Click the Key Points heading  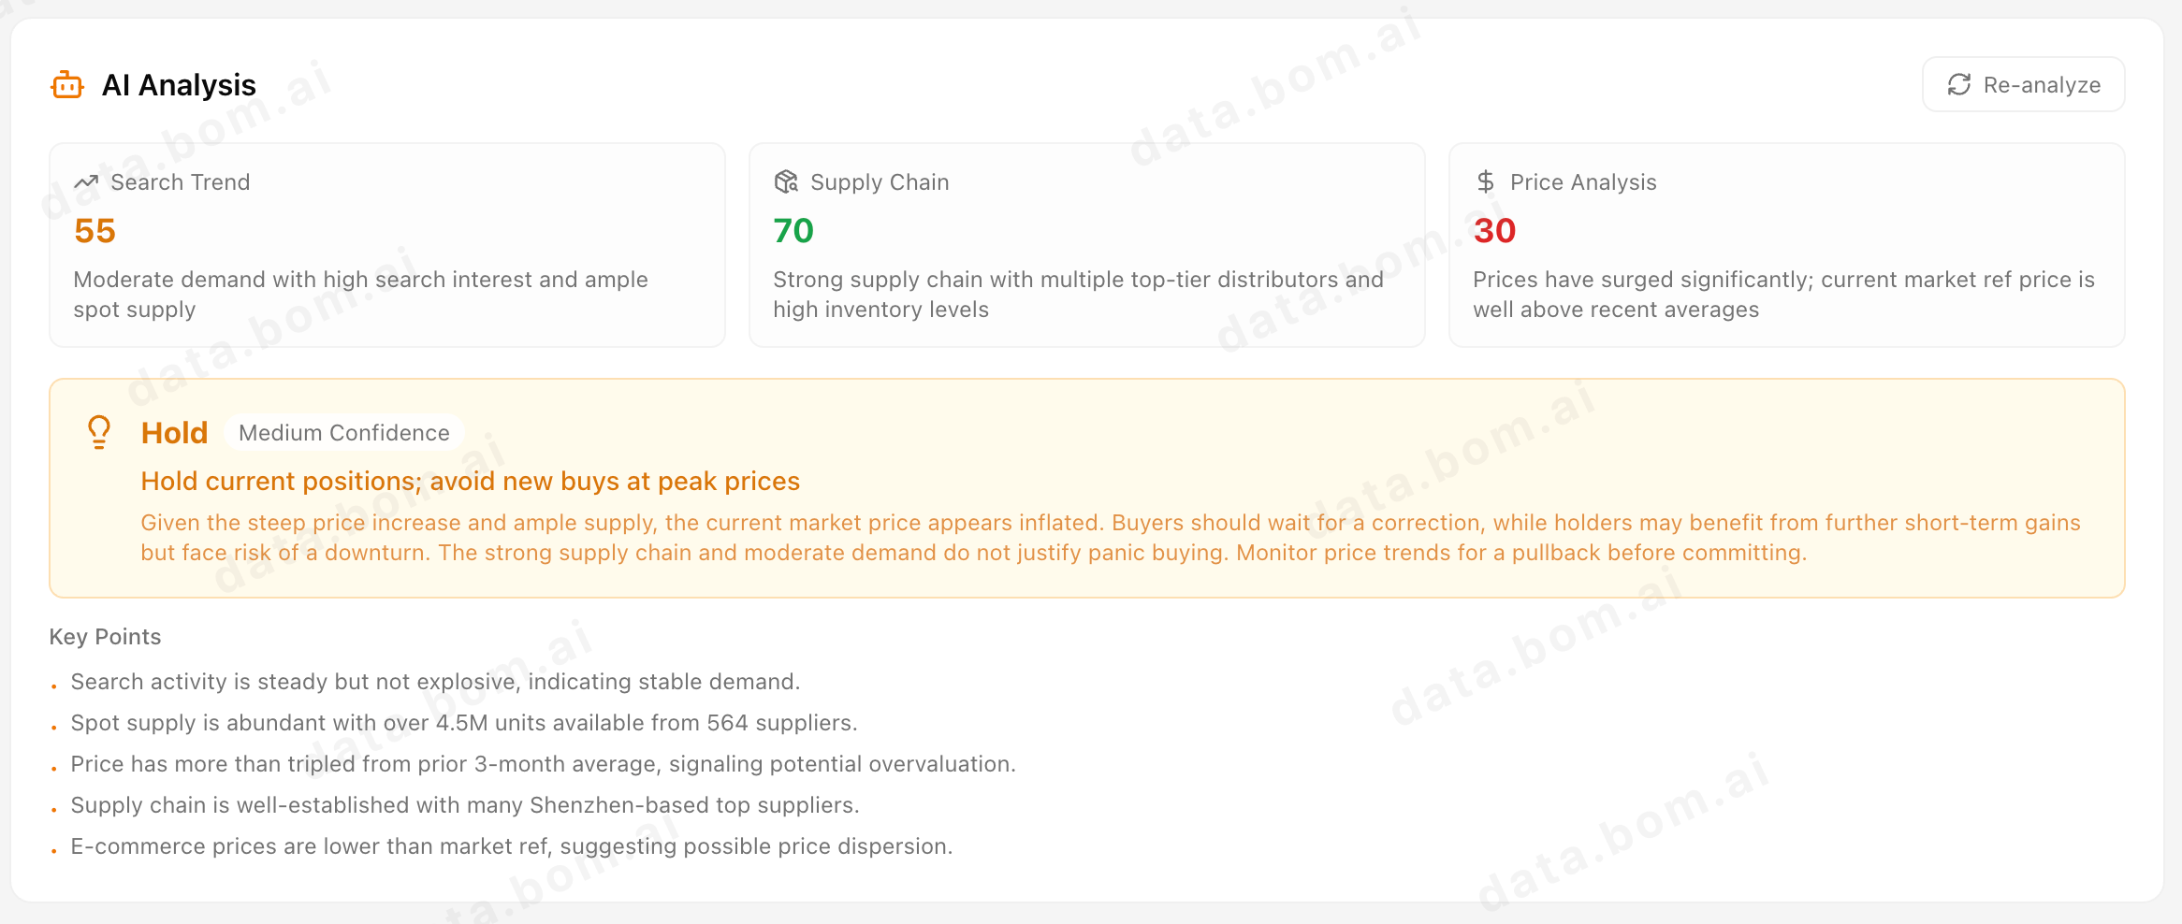(x=105, y=637)
